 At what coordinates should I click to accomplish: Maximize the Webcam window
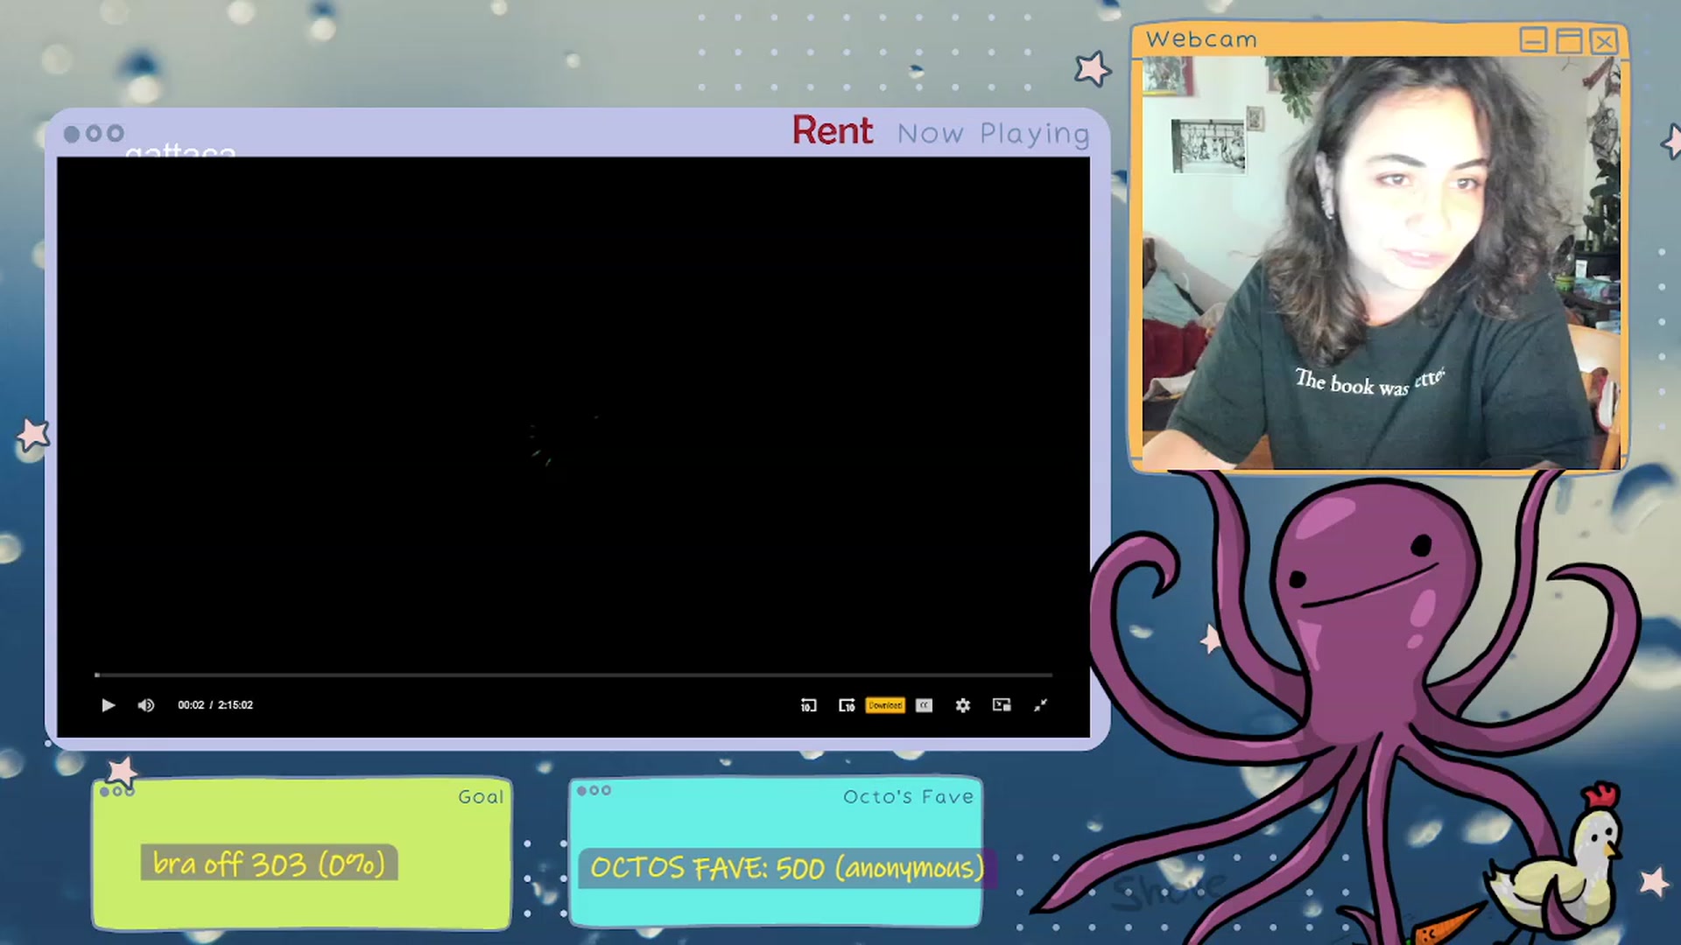1569,40
